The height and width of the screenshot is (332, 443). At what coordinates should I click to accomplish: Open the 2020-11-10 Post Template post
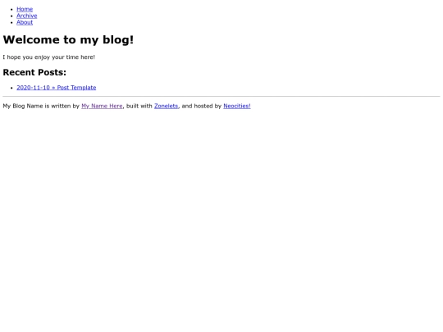57,88
